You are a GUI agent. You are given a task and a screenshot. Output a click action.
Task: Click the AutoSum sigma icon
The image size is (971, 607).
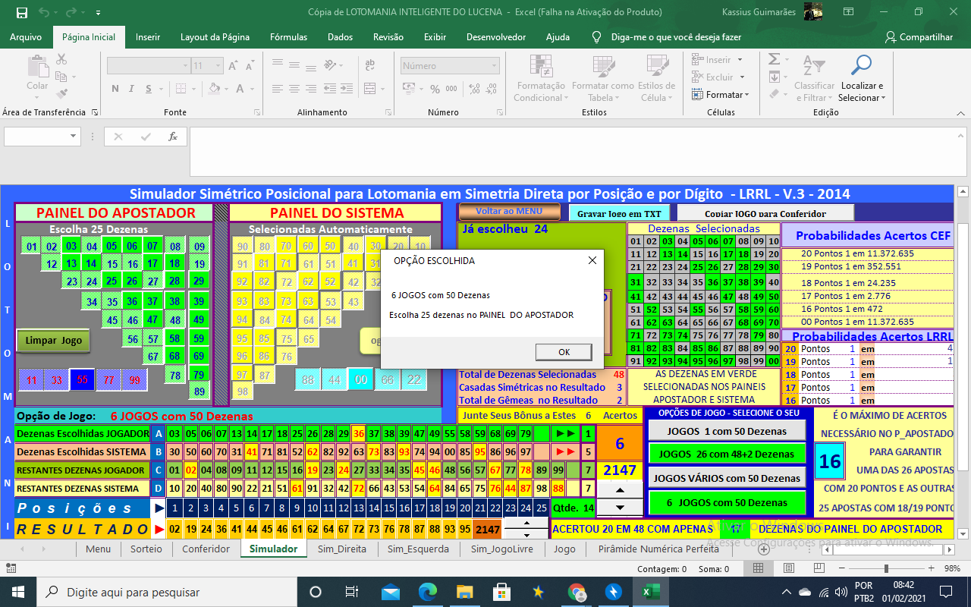pos(774,59)
